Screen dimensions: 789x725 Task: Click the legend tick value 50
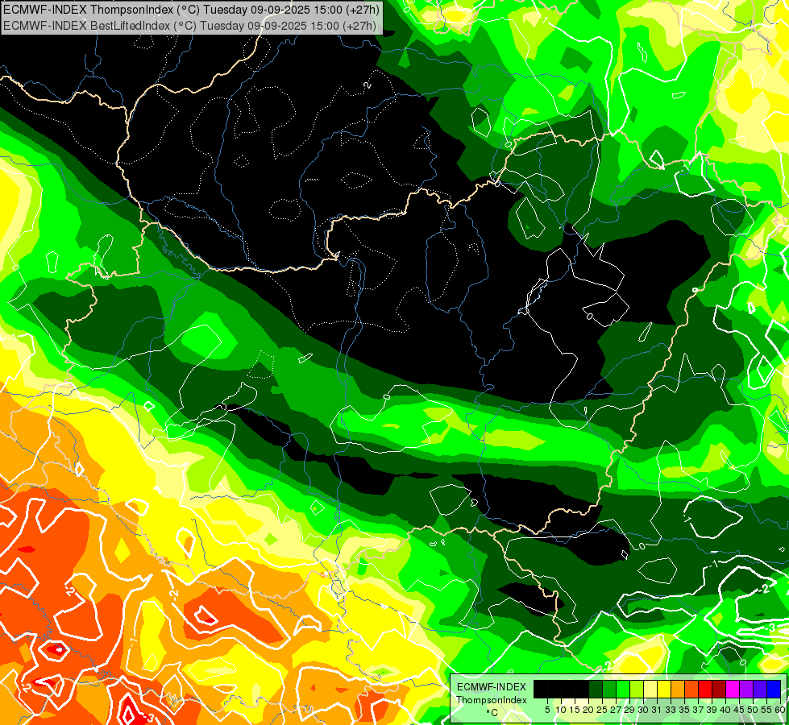753,710
